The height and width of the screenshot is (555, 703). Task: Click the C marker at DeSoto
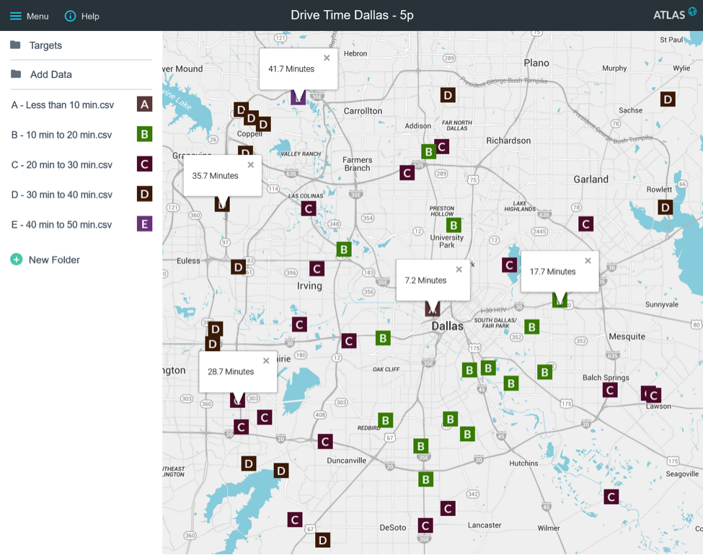tap(425, 525)
